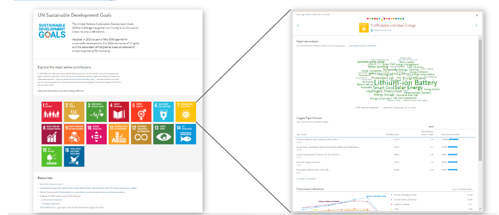Open SDG 12 Responsible Consumption and Production tile
Screen dimensions: 499x215
tap(141, 134)
